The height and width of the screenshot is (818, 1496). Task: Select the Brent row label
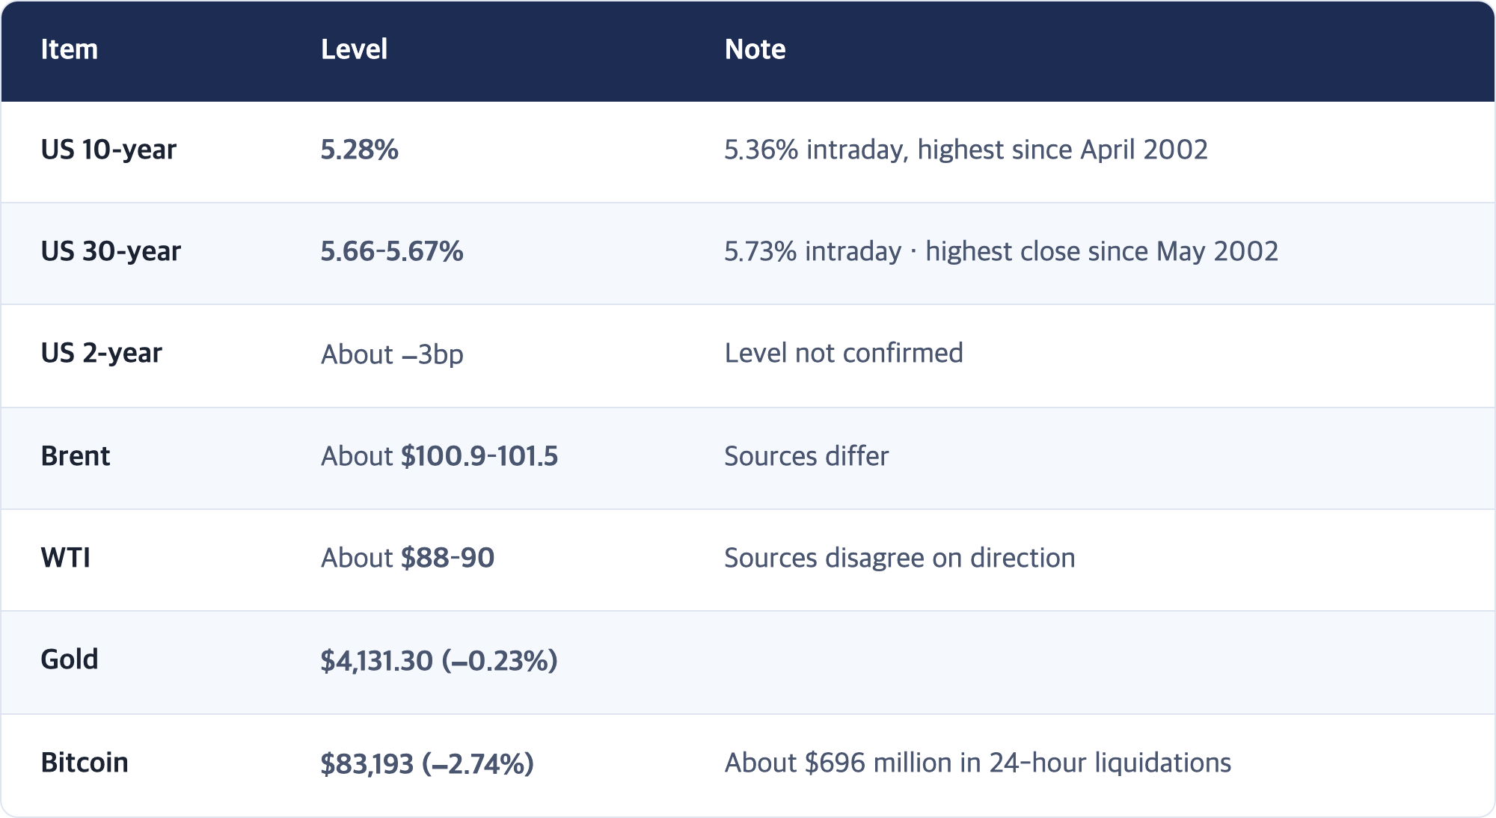(76, 456)
